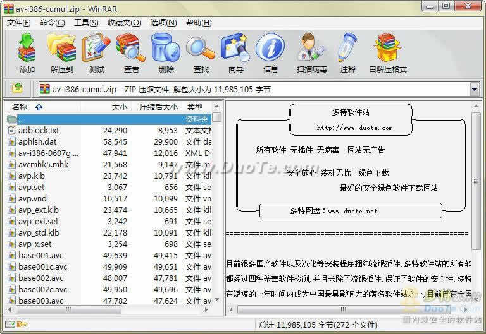The image size is (486, 334).
Task: Click the file list horizontal scrollbar thumb
Action: pos(68,309)
